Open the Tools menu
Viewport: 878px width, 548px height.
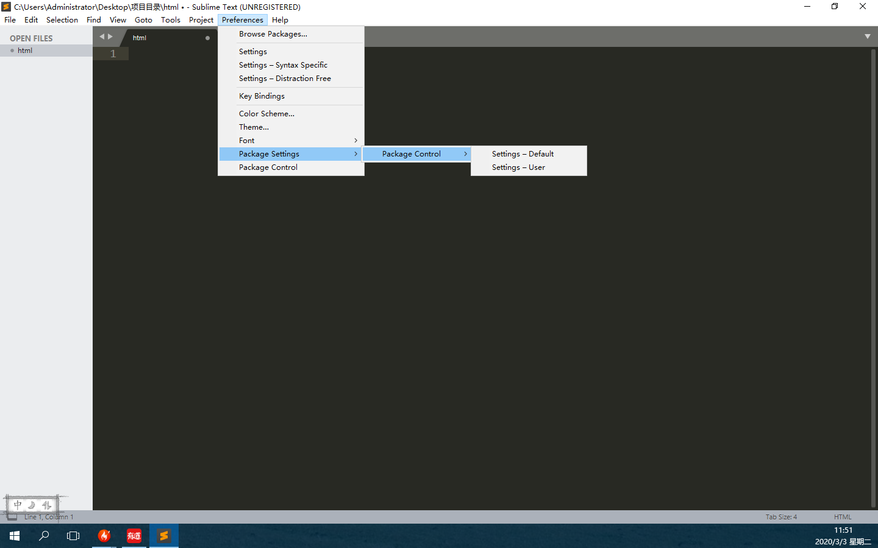tap(171, 19)
